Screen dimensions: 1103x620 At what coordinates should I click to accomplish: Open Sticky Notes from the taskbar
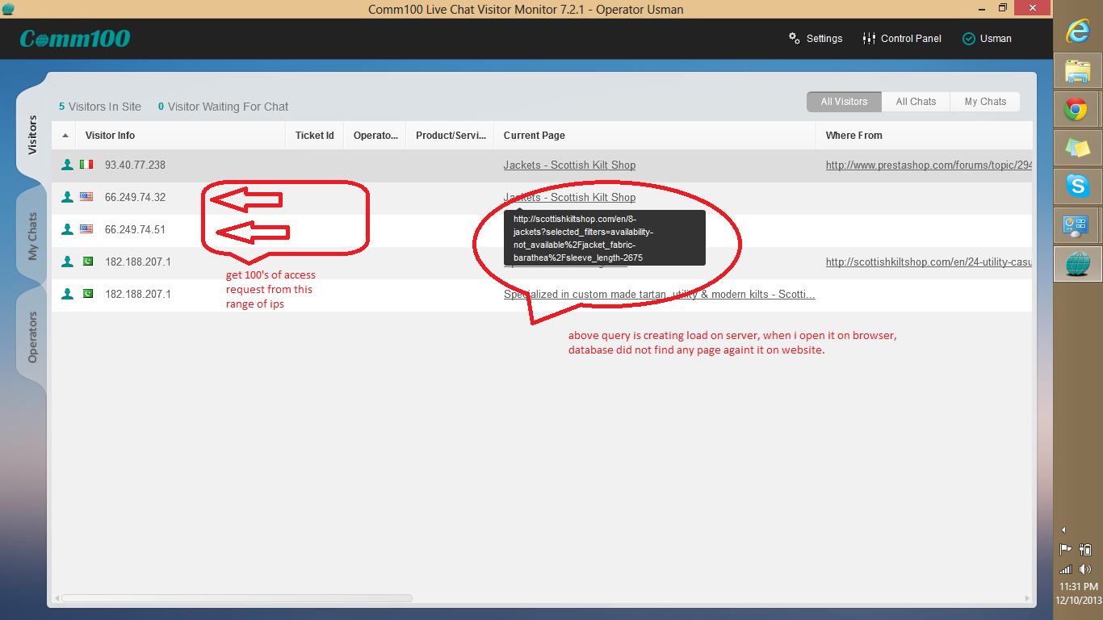click(1078, 148)
